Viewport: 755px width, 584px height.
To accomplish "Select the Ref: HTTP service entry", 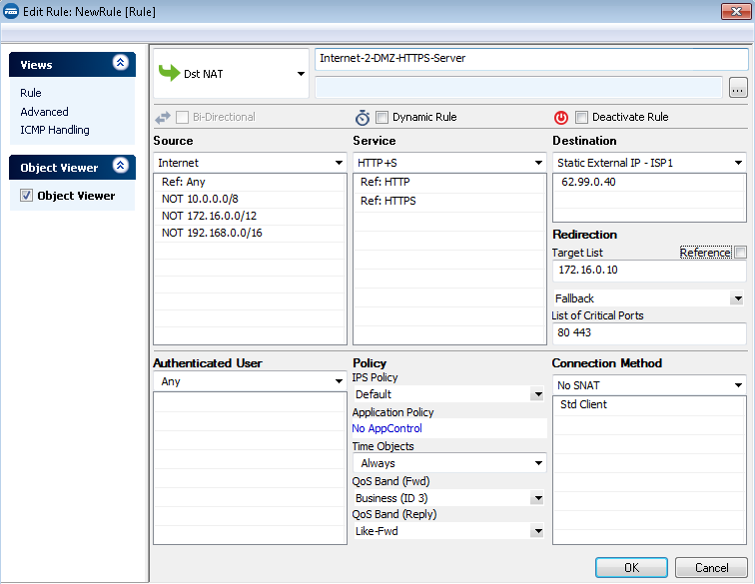I will (449, 182).
